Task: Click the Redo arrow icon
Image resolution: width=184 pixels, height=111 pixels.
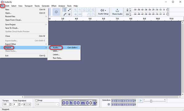Action: (x=93, y=14)
